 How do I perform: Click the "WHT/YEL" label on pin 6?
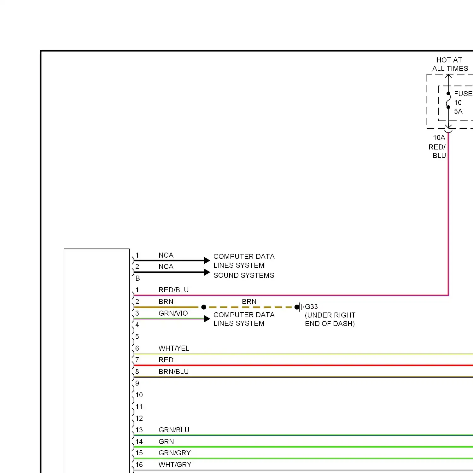coord(174,348)
